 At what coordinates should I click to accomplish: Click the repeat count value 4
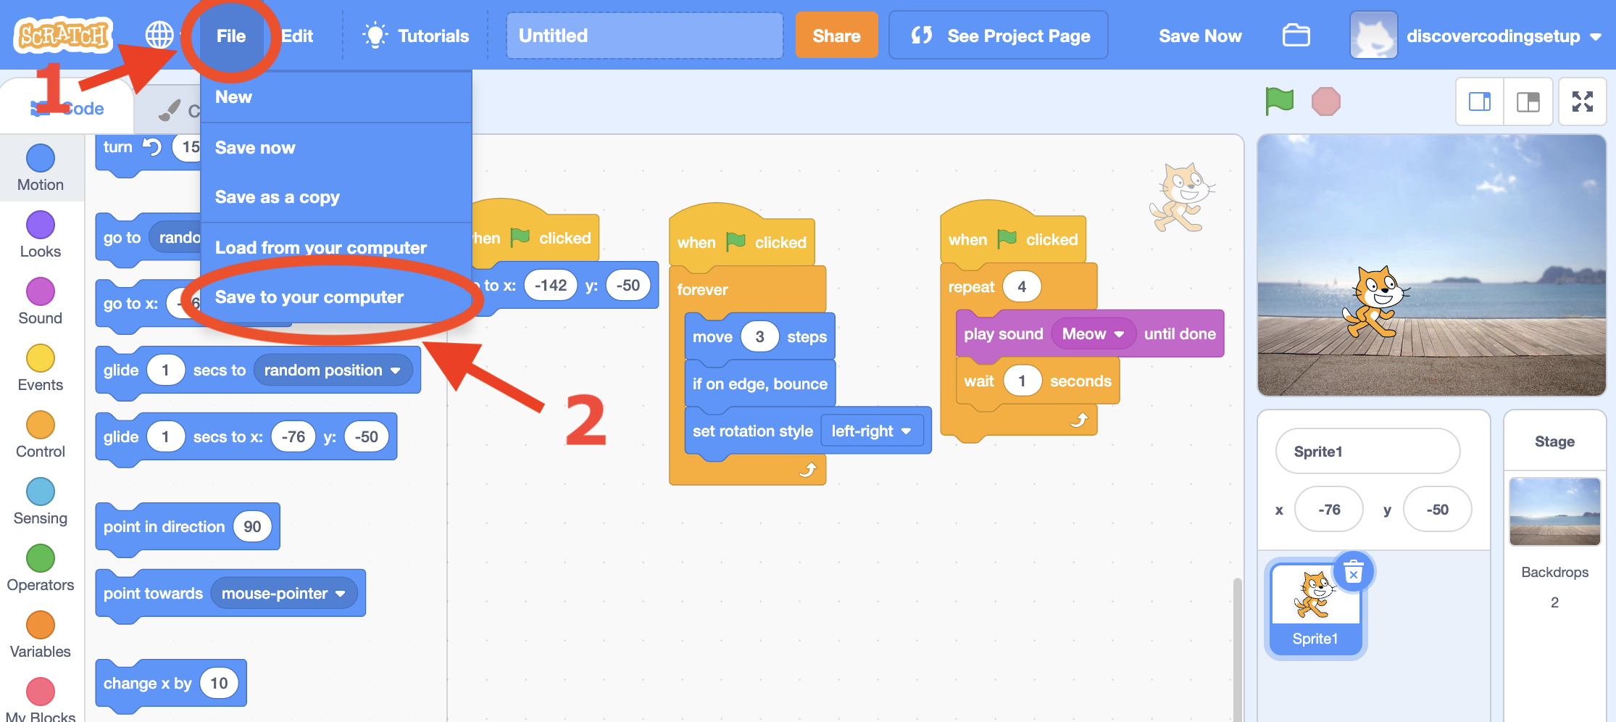tap(1022, 287)
